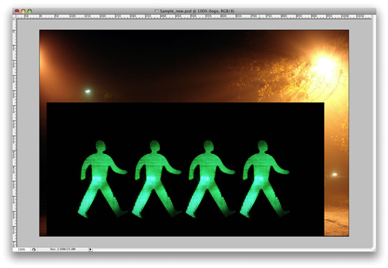Click the second green walking figure
The height and width of the screenshot is (268, 388).
[x=156, y=179]
